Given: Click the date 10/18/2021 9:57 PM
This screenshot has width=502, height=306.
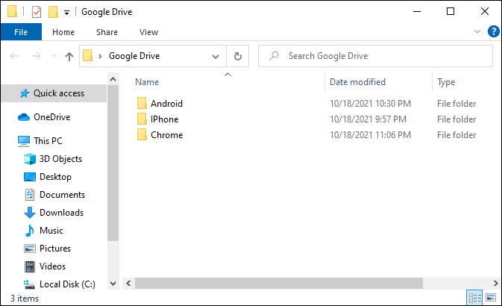Looking at the screenshot, I should [368, 119].
